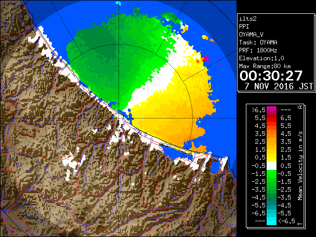Viewport: 316px width, 237px height.
Task: Select the <-6.5 legend label
Action: click(x=286, y=221)
